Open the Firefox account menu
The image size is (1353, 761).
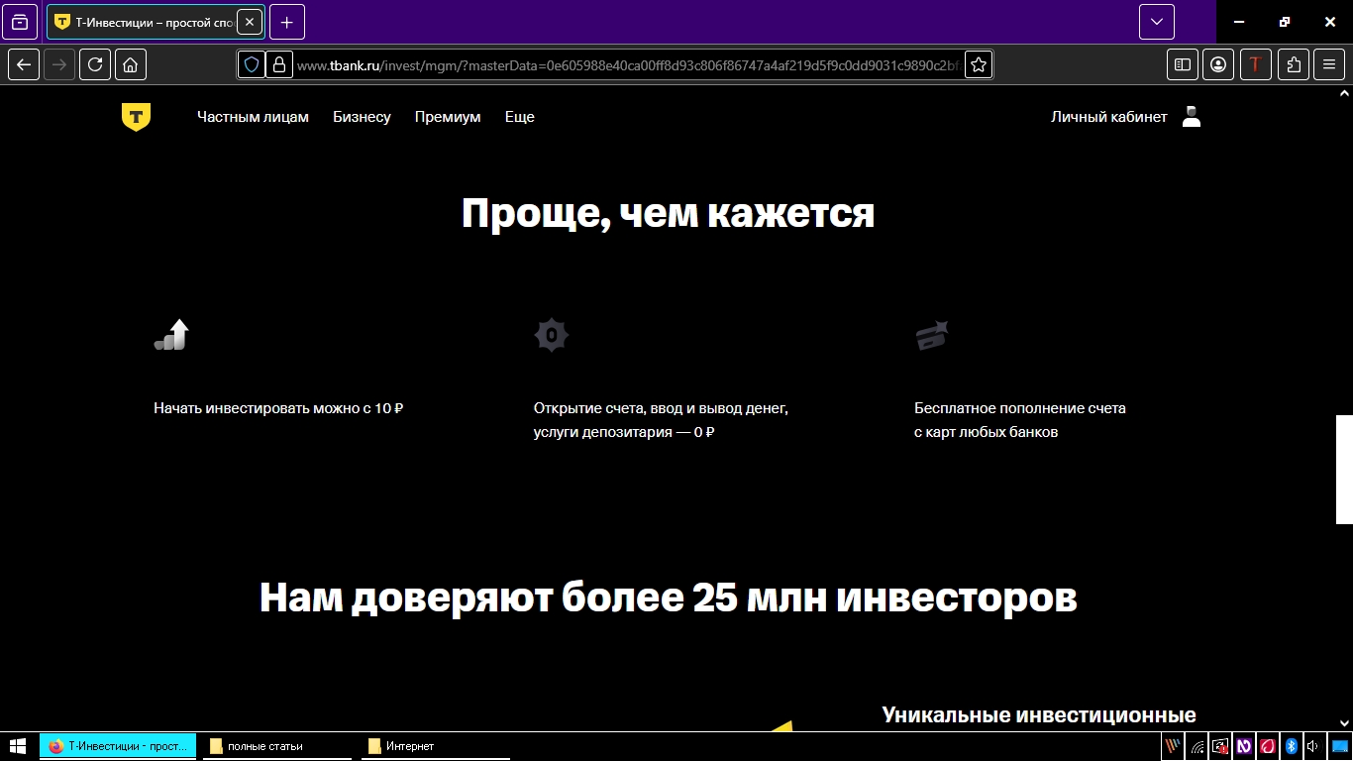1218,64
